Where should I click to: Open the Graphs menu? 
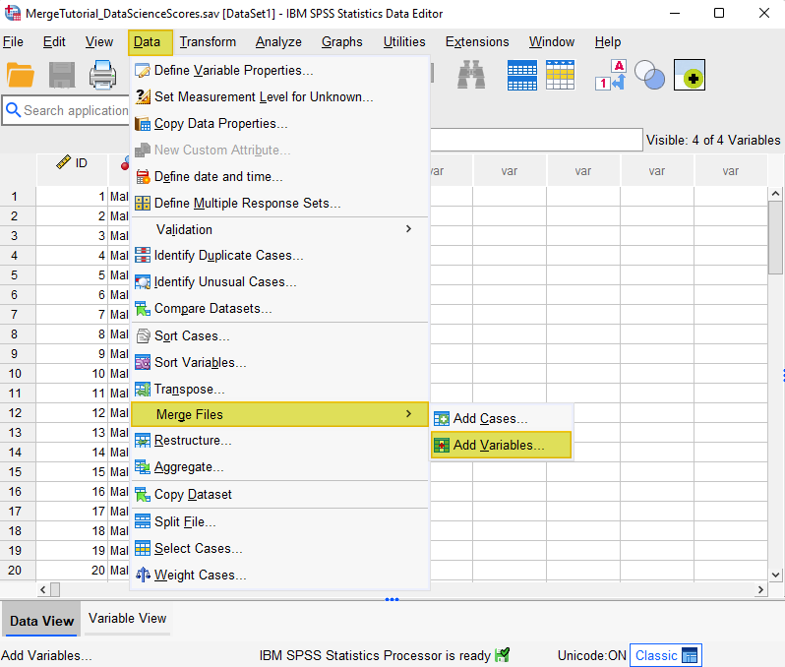click(x=342, y=42)
